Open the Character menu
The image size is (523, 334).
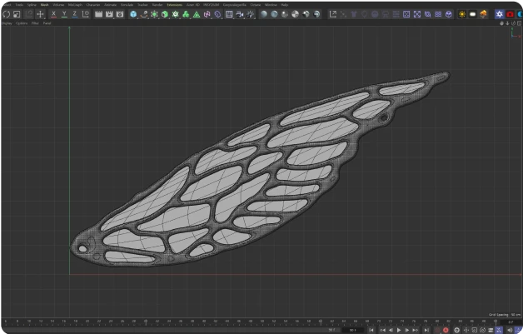point(93,5)
